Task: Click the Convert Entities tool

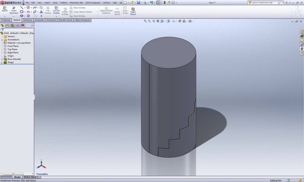Action: 56,10
